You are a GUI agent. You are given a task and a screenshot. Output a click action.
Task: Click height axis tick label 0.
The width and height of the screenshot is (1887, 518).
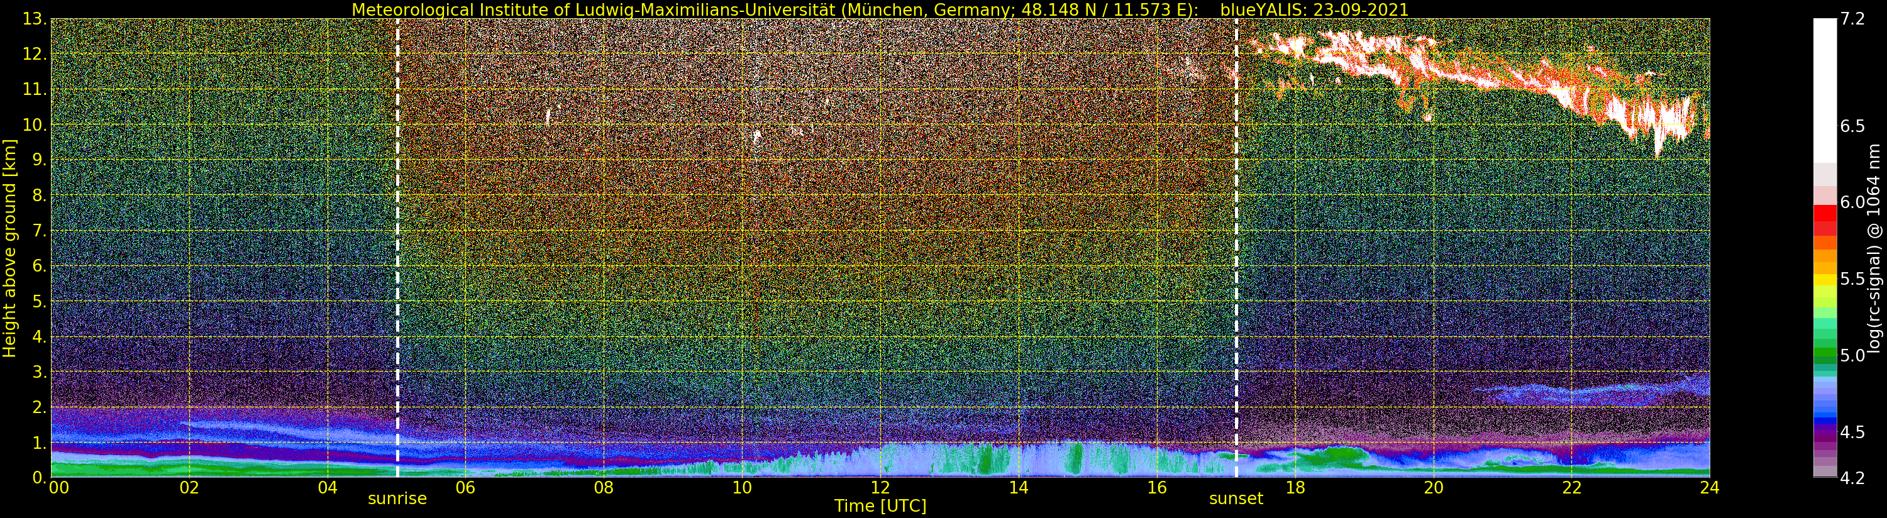[x=38, y=477]
